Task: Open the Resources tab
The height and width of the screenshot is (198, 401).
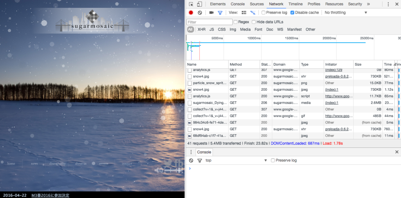Action: click(x=334, y=4)
